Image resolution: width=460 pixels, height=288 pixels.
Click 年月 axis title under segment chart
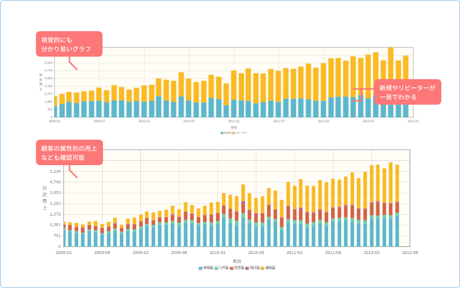tap(237, 261)
